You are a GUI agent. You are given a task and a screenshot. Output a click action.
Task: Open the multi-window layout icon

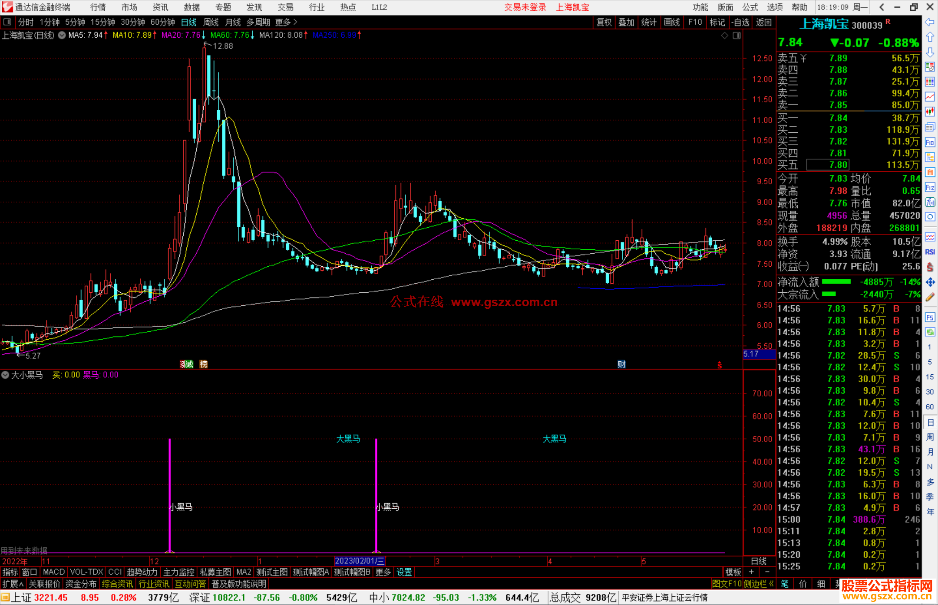[930, 127]
